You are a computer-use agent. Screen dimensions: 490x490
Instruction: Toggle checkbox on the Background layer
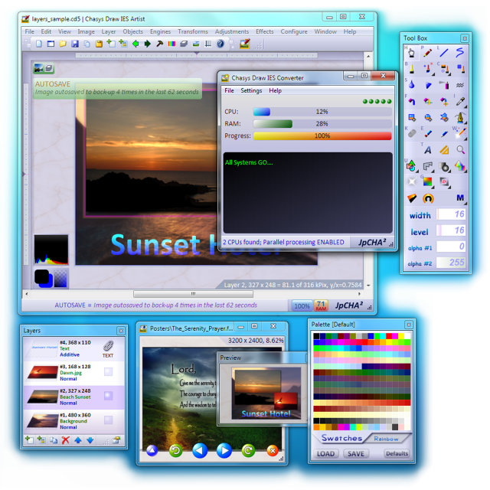[108, 420]
